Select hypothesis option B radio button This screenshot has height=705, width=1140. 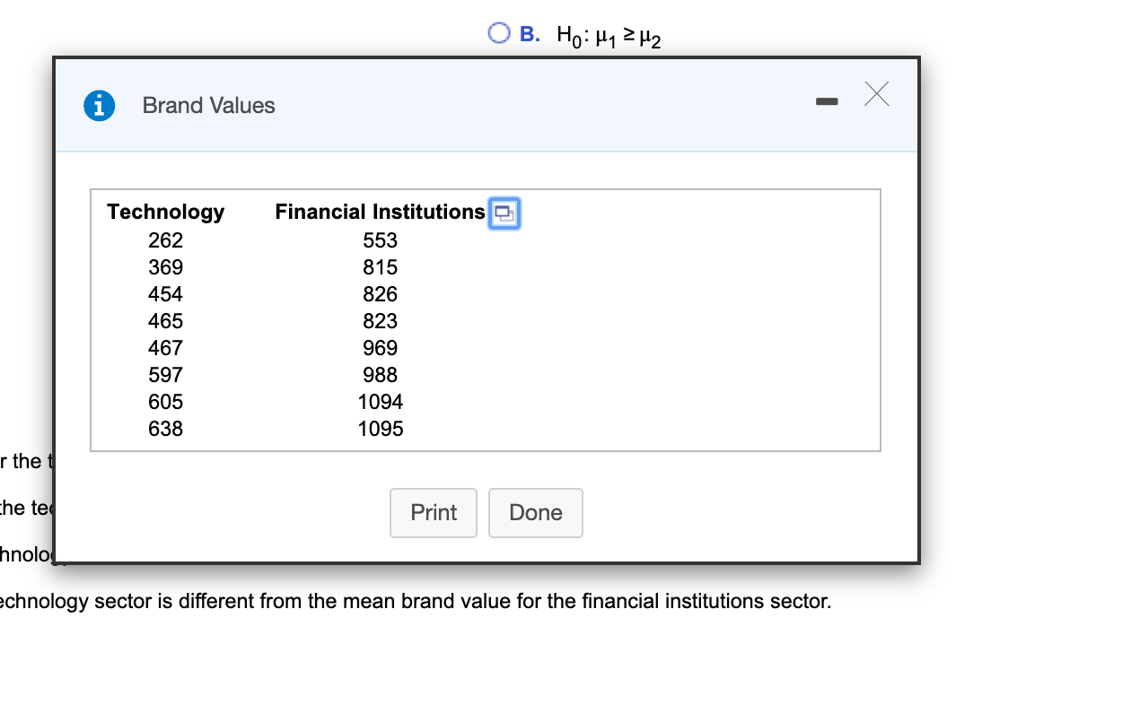point(499,32)
